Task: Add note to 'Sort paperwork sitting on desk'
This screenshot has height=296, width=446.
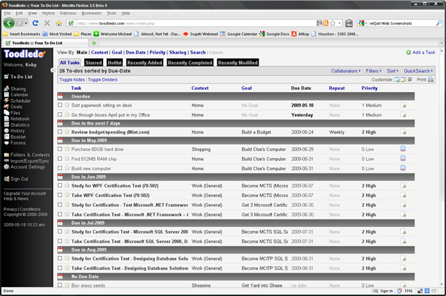Action: (403, 105)
